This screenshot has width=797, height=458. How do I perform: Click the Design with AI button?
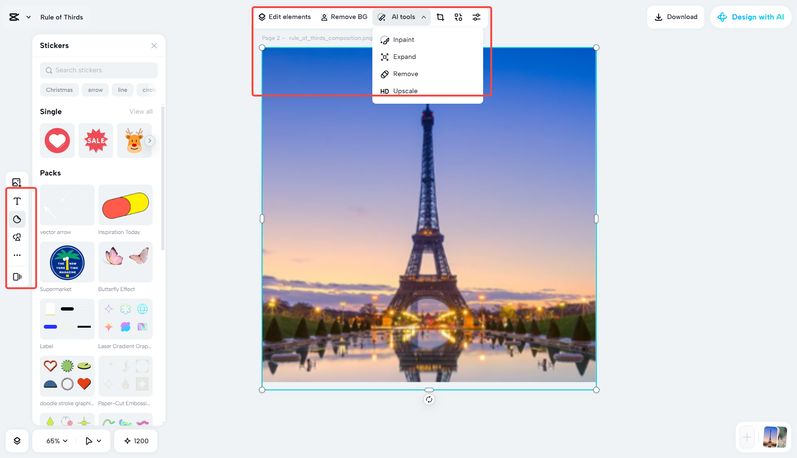(x=750, y=17)
